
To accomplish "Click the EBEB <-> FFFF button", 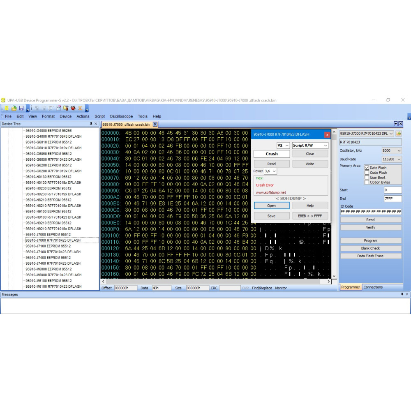I will coord(310,216).
